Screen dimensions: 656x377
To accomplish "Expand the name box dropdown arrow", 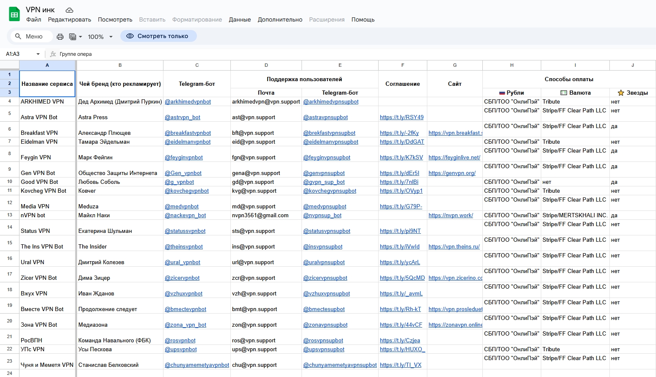I will 38,54.
